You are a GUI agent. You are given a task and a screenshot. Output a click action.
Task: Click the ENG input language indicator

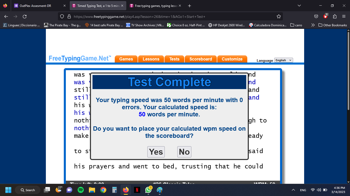(x=303, y=190)
